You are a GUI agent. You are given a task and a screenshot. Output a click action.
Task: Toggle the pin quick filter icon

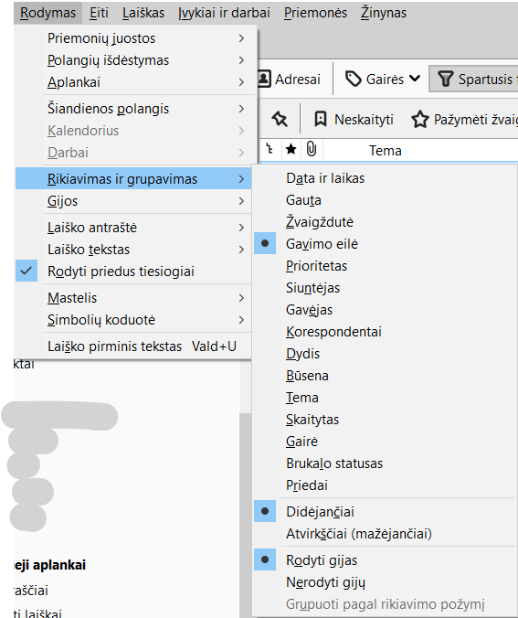point(280,119)
